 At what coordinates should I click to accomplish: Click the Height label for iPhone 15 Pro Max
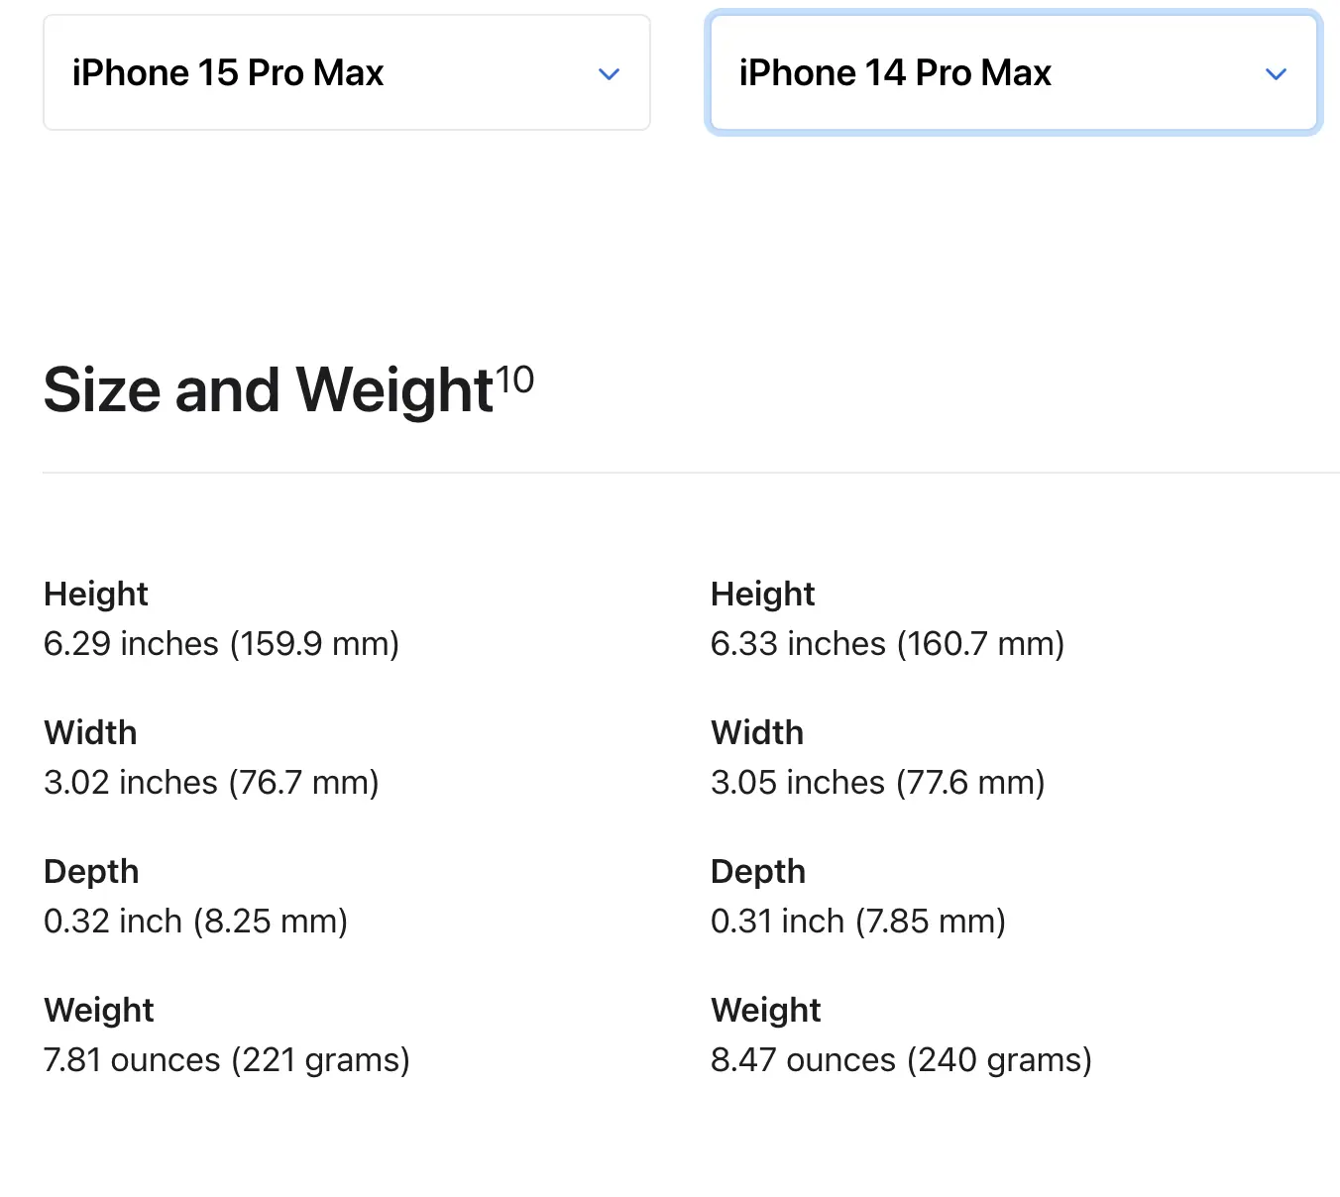[95, 594]
